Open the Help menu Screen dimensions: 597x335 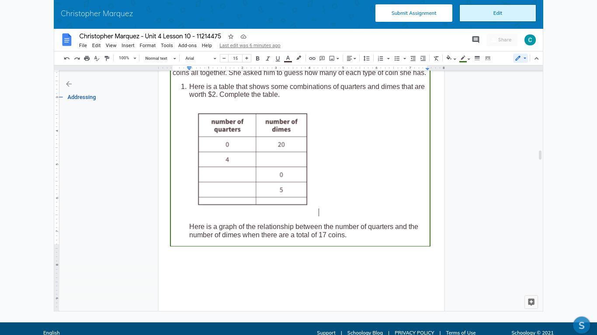coord(207,45)
